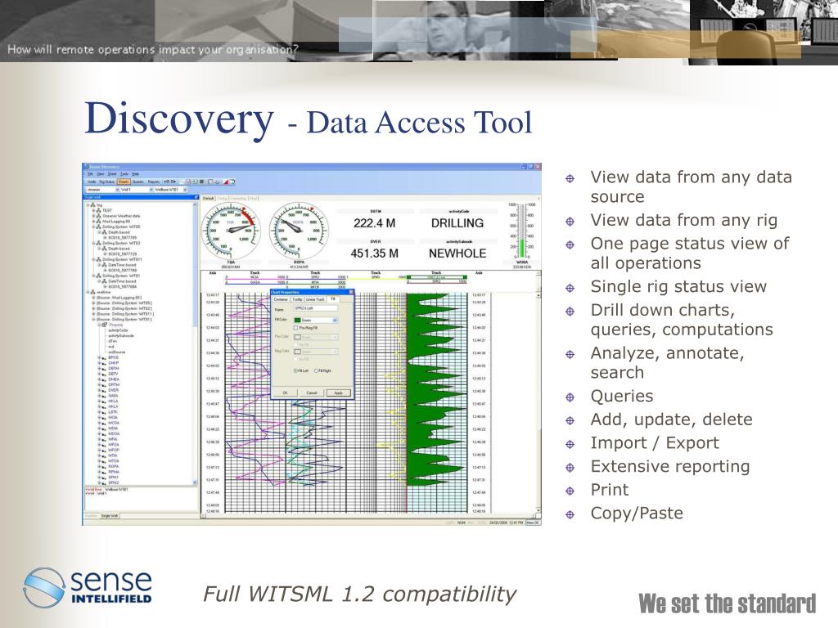Switch to the Single Well bottom tab
Viewport: 838px width, 628px height.
pos(109,516)
